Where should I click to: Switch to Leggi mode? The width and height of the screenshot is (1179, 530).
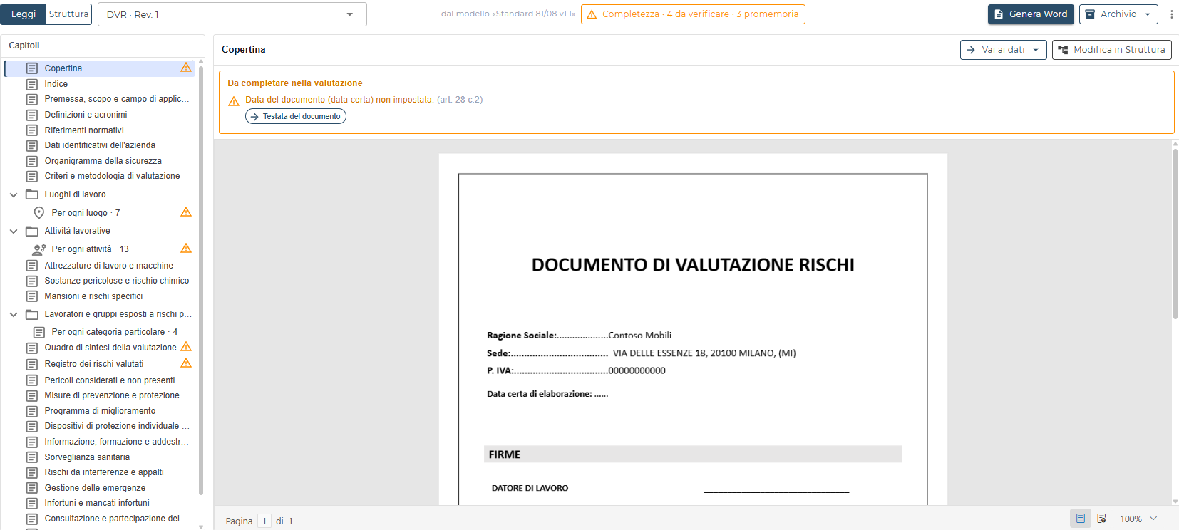pos(24,14)
